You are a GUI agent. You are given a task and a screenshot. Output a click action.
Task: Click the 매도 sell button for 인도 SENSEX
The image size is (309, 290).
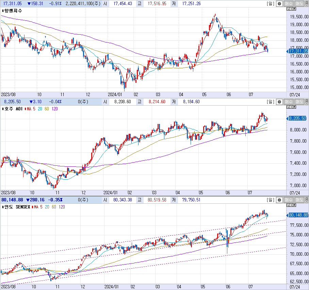click(299, 200)
